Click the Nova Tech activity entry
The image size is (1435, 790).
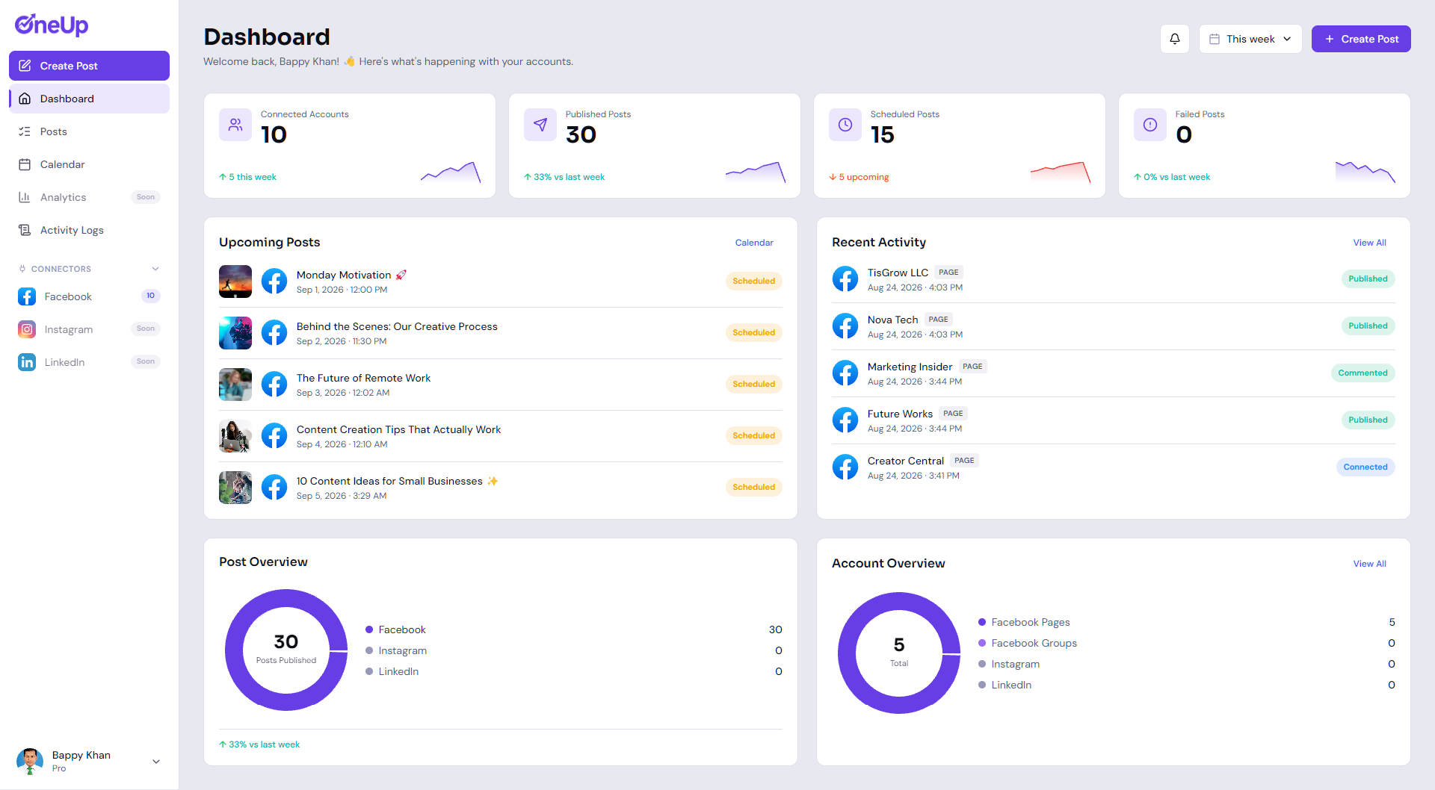(x=1113, y=326)
